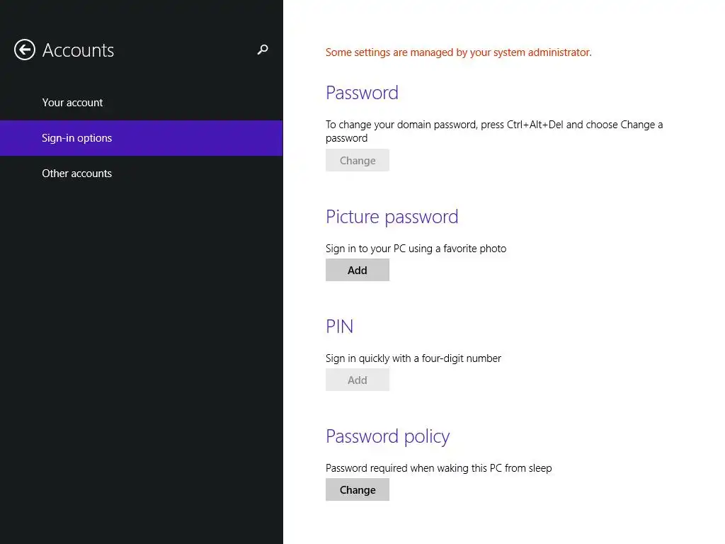Go to Other accounts
Viewport: 725px width, 544px height.
pyautogui.click(x=77, y=174)
